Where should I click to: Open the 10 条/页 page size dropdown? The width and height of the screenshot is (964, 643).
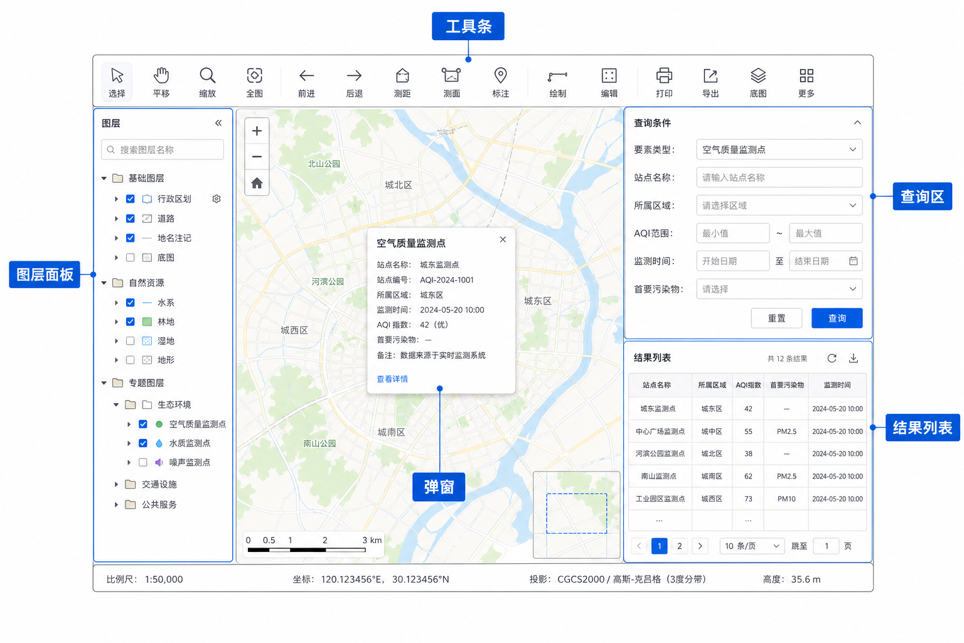pyautogui.click(x=752, y=546)
